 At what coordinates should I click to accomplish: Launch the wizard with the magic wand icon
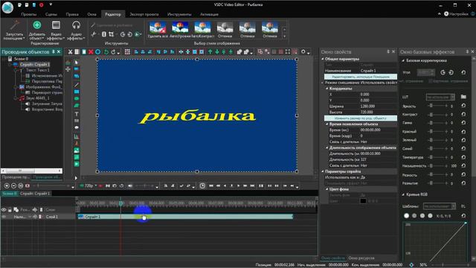click(x=14, y=30)
